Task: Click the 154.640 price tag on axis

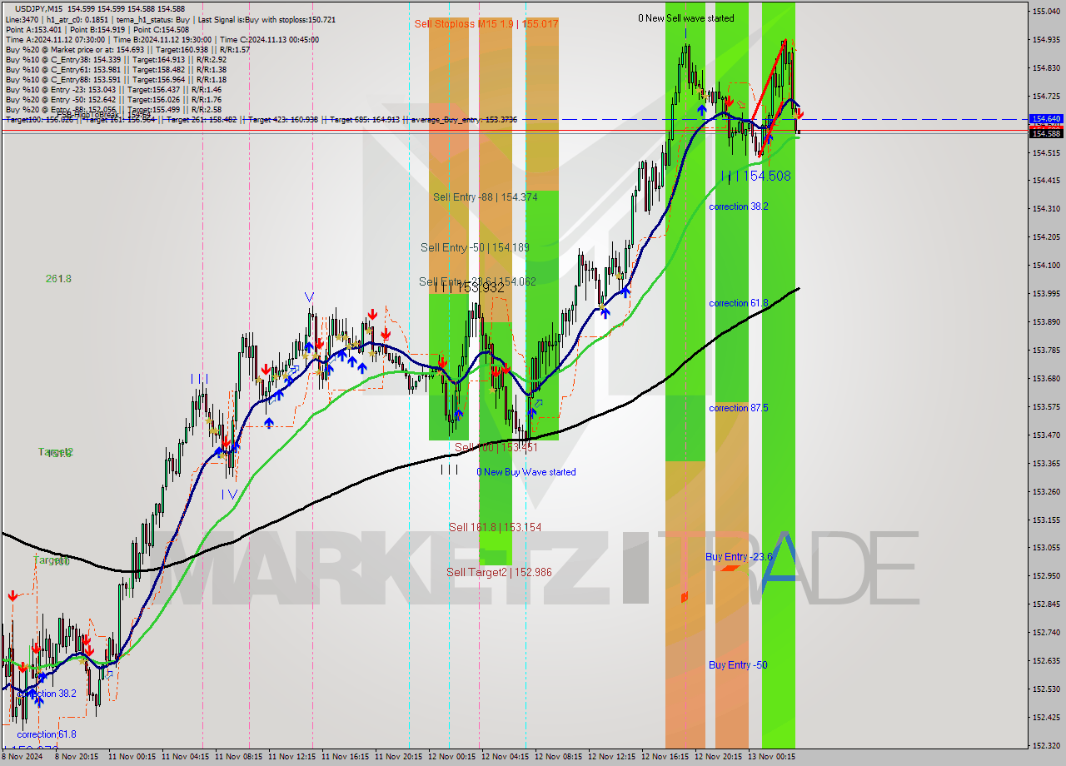Action: click(1046, 119)
